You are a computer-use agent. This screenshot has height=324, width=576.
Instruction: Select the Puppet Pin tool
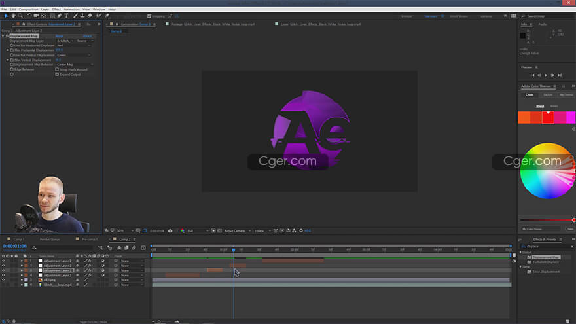107,16
